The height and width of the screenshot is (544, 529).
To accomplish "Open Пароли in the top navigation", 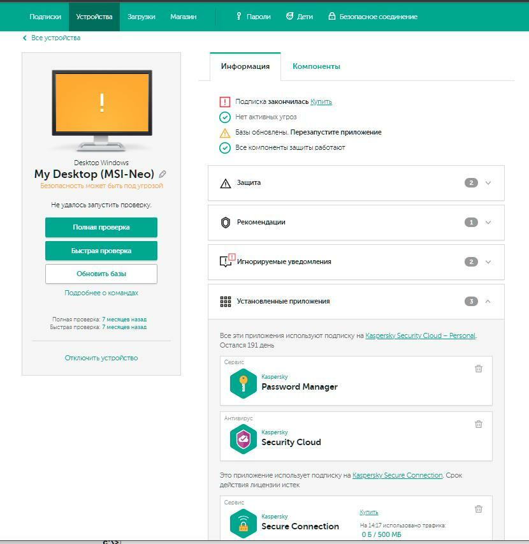I will point(258,17).
